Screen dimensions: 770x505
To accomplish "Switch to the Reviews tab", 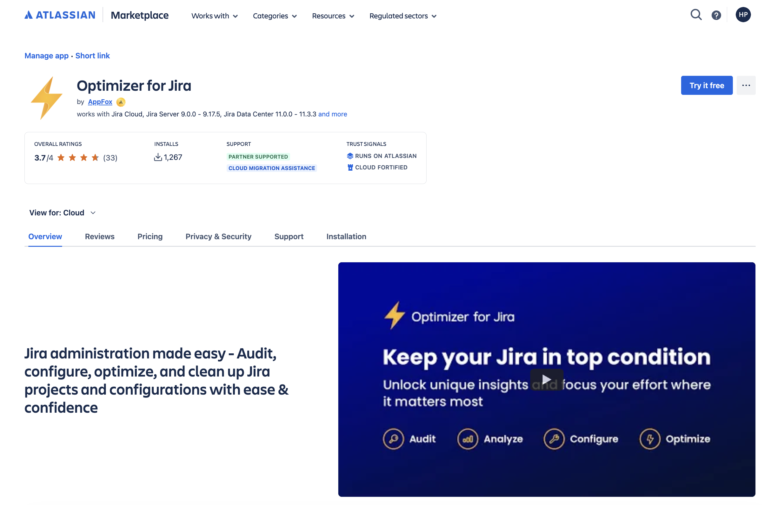I will point(100,237).
